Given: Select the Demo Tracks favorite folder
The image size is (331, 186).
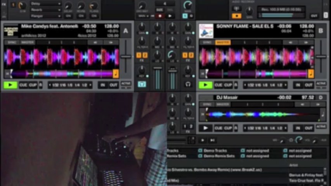Looking at the screenshot, I should click(x=215, y=150).
